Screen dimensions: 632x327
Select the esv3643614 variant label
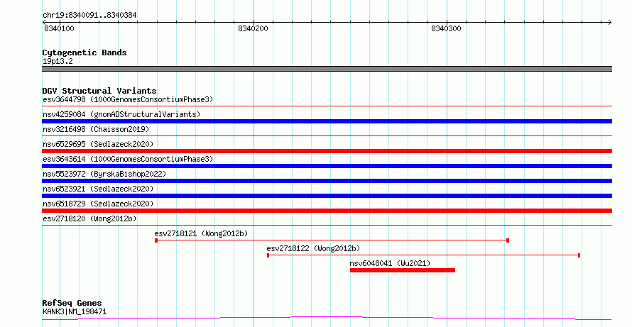point(128,159)
